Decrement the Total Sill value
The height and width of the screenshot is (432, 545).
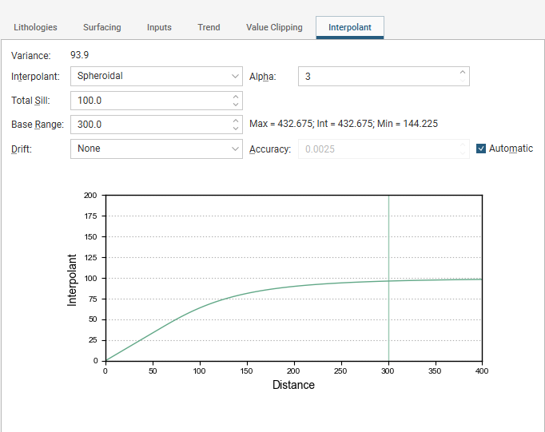[236, 105]
